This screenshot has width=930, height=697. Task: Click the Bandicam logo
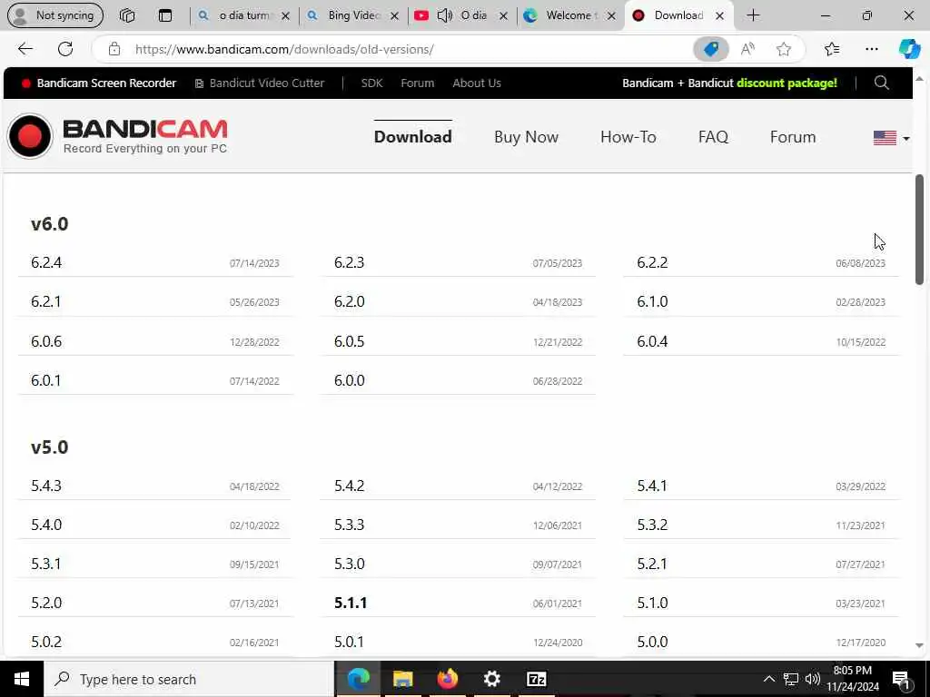click(117, 136)
